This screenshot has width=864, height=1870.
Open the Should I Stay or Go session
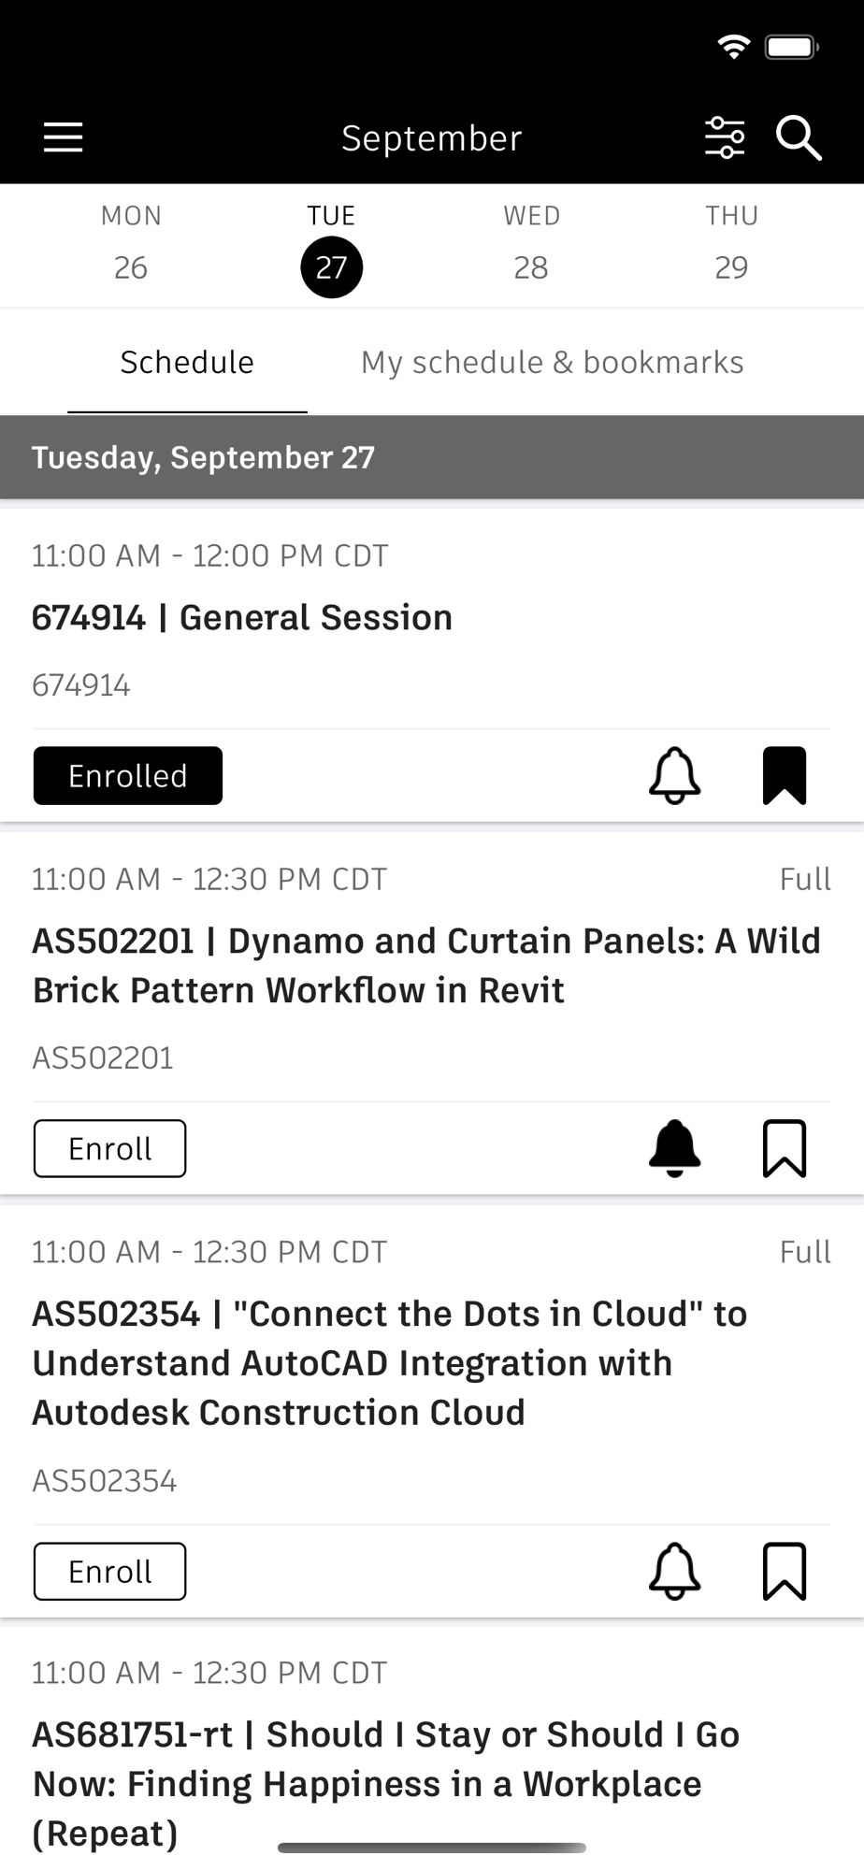[x=386, y=1783]
